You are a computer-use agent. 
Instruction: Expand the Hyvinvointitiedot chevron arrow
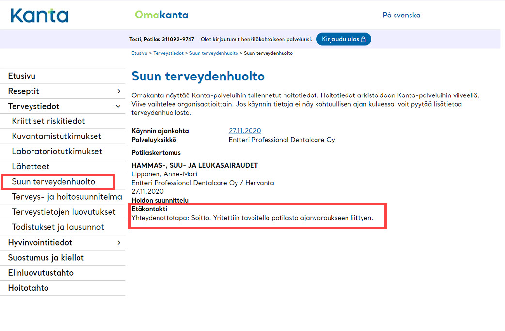click(119, 242)
